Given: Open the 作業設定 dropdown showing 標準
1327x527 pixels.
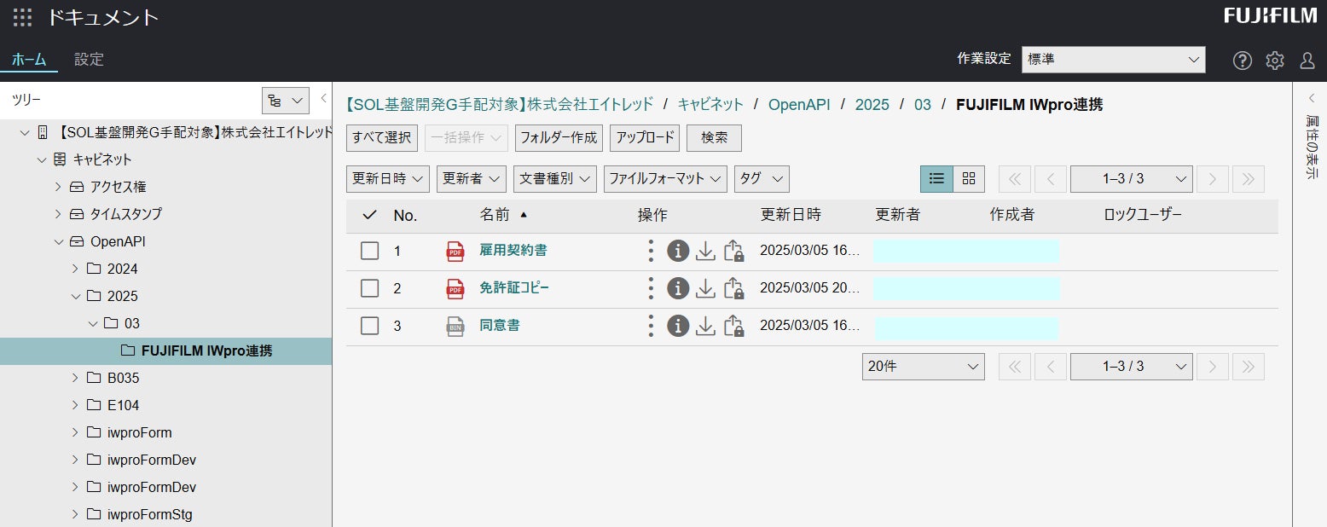Looking at the screenshot, I should [1114, 60].
